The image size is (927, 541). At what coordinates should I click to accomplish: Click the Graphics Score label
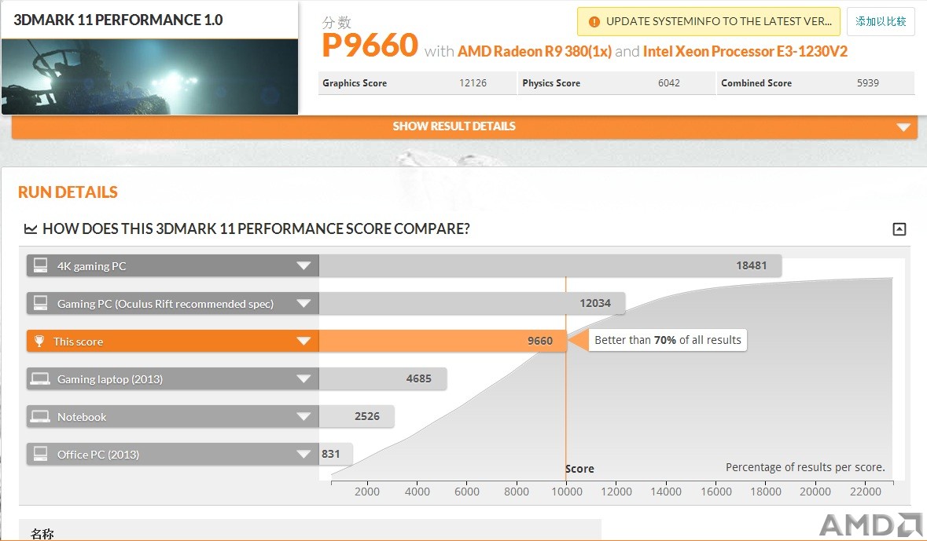coord(355,83)
